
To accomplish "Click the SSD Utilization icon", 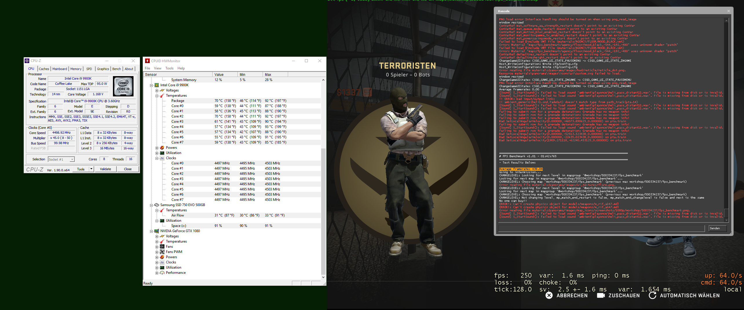I will (162, 221).
